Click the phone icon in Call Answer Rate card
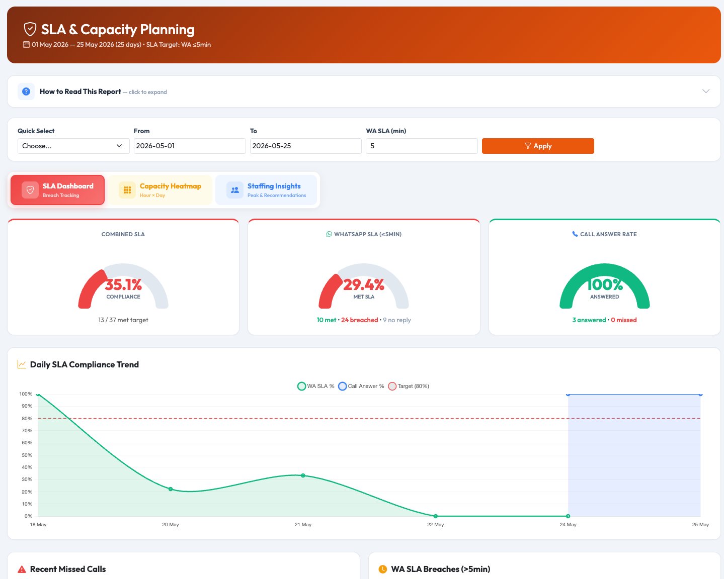724x579 pixels. [575, 234]
